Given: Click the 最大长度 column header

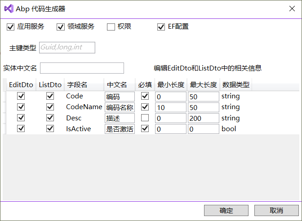Looking at the screenshot, I should point(204,85).
